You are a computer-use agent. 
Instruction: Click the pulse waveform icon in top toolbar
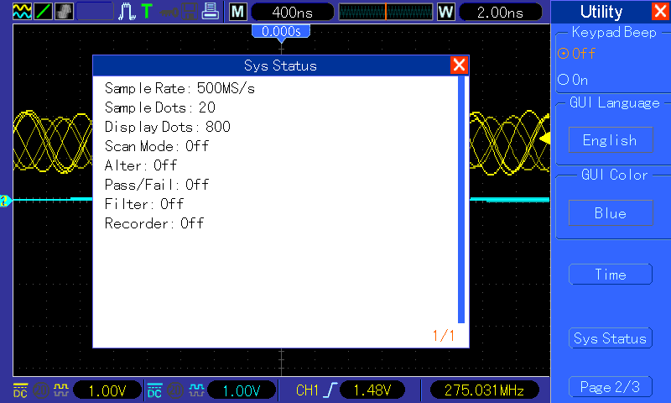point(127,12)
